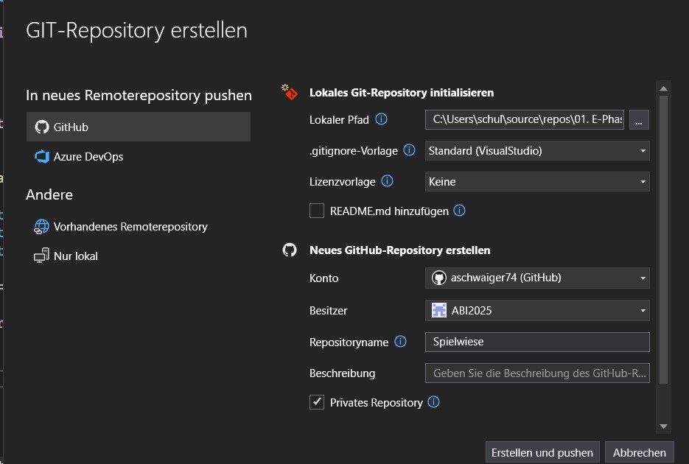Open the .gitignore-Vorlage dropdown
The height and width of the screenshot is (464, 689).
(x=537, y=150)
